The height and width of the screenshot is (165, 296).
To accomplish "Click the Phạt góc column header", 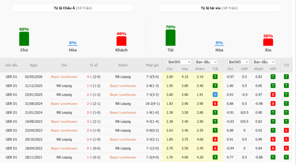I will point(153,65).
